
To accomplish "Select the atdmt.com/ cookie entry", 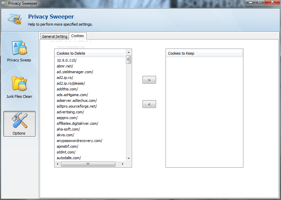I will coord(66,152).
